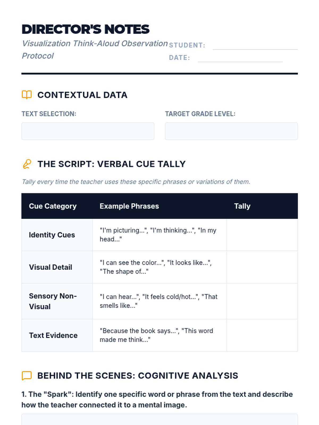This screenshot has width=319, height=425.
Task: Click the Identity Cues tally cell
Action: [262, 235]
